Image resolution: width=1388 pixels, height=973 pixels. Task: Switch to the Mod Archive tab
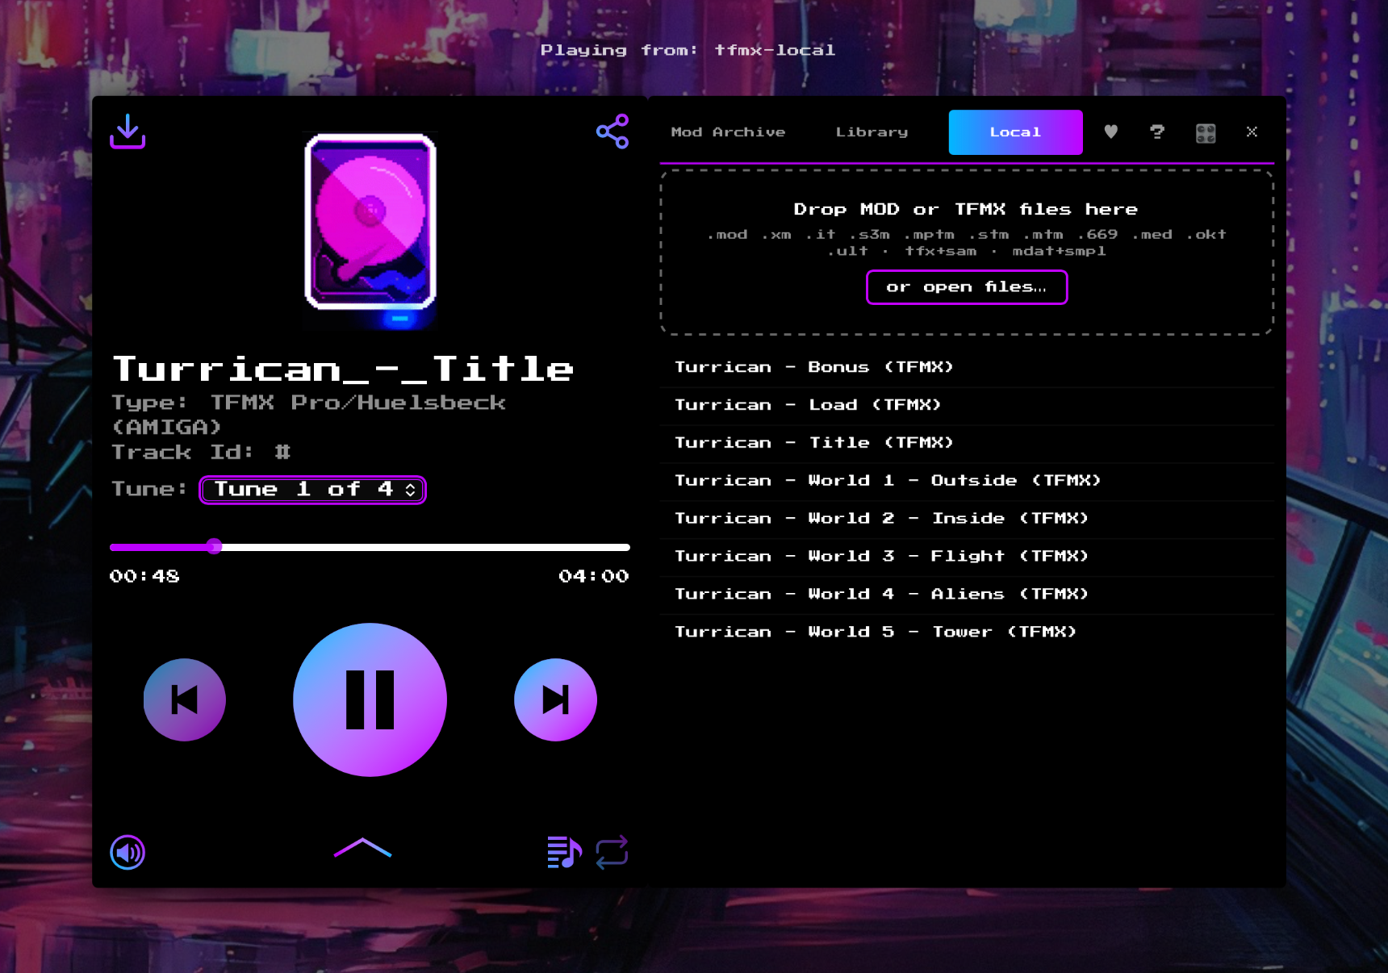[x=728, y=132]
